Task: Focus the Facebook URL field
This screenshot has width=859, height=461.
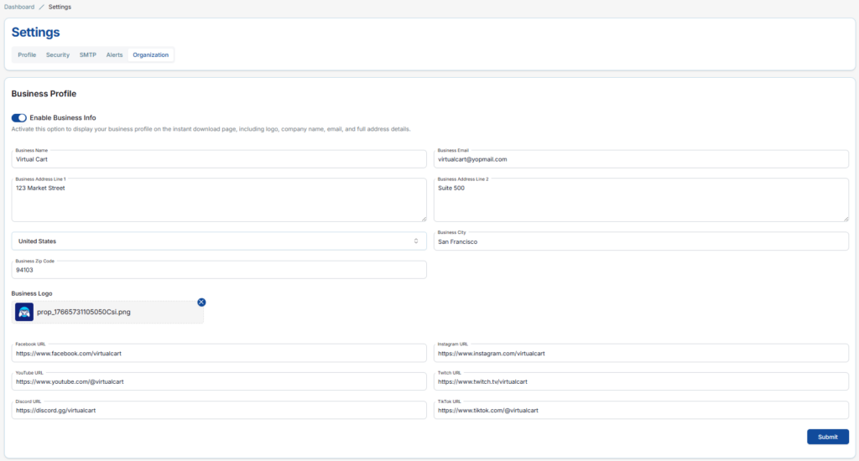Action: 219,354
